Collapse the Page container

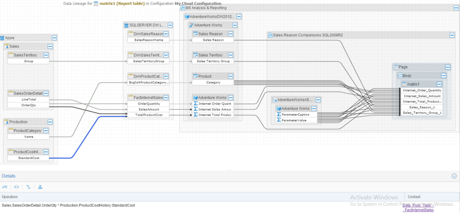pos(448,67)
